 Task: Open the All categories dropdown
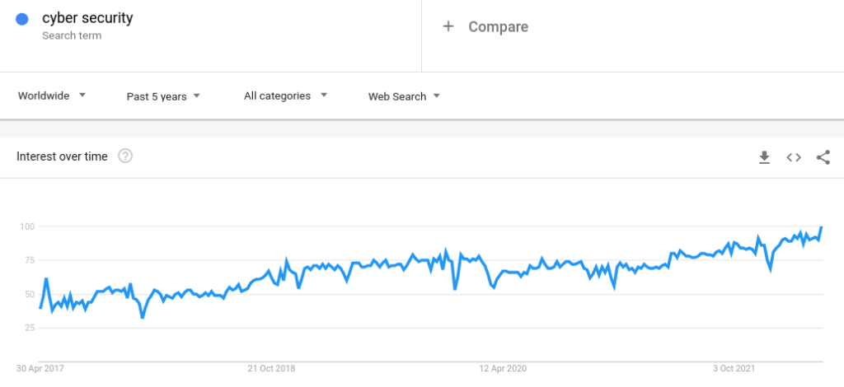coord(285,96)
